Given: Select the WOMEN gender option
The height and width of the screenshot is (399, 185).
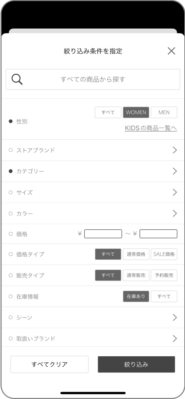Looking at the screenshot, I should tap(136, 113).
